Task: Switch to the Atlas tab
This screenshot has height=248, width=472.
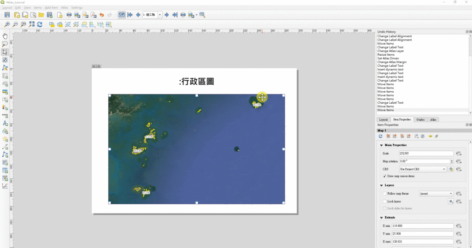Action: point(433,119)
